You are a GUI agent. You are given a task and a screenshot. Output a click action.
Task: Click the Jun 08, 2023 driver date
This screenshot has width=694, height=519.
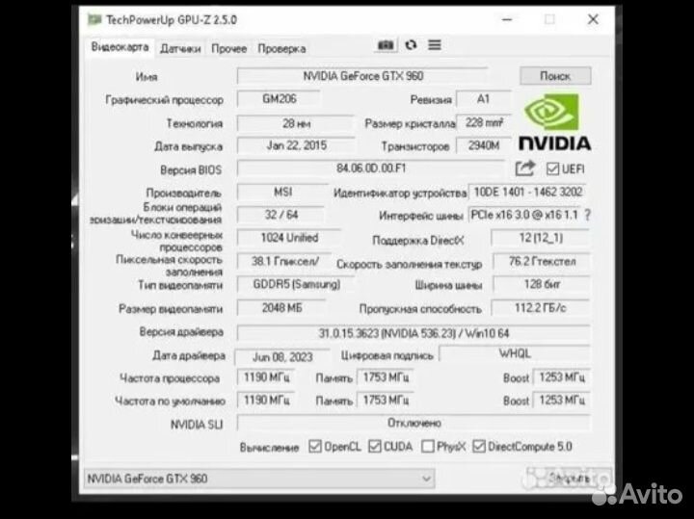pos(282,357)
